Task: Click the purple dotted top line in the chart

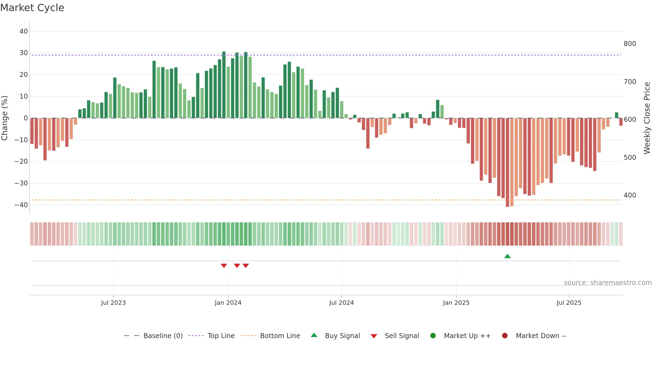Action: 326,55
